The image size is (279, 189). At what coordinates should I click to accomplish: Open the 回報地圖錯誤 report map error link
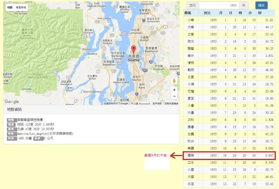171,103
